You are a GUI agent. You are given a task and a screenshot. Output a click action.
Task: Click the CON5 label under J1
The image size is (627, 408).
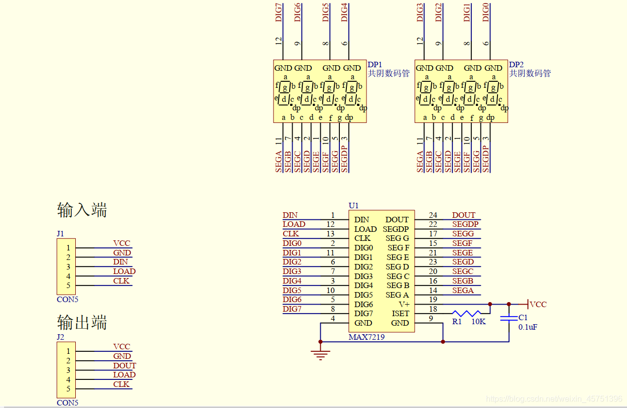pyautogui.click(x=67, y=300)
